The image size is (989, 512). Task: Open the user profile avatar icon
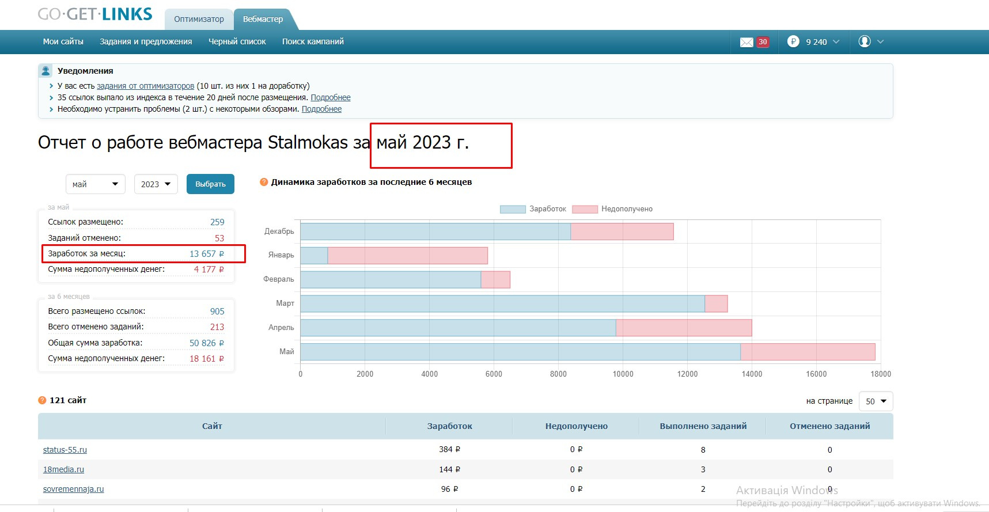pyautogui.click(x=865, y=41)
